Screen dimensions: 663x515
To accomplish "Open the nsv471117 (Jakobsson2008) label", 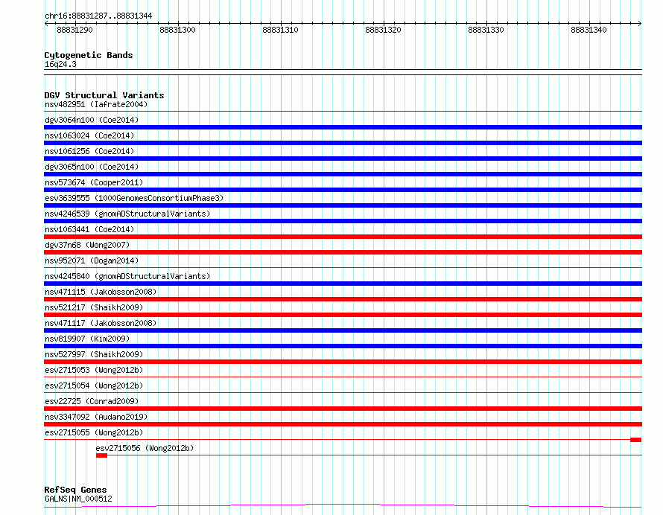I will click(x=101, y=323).
